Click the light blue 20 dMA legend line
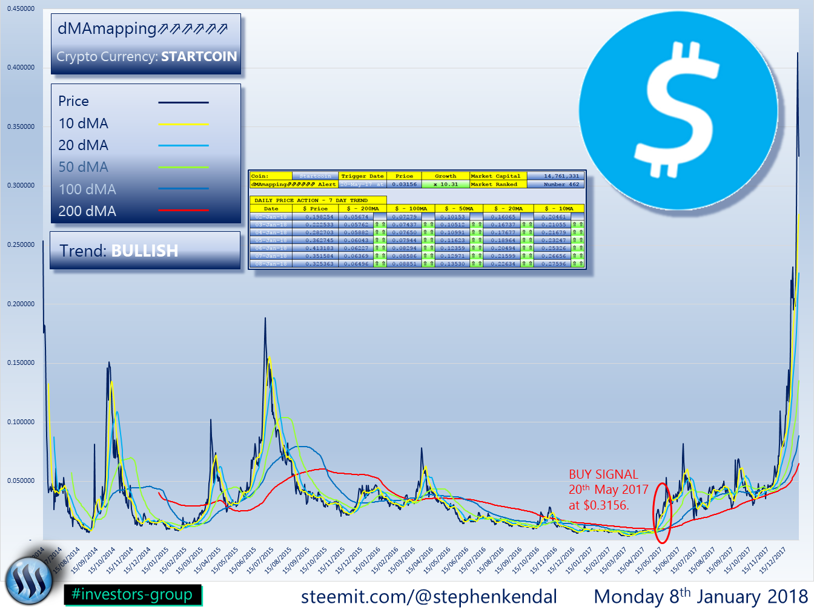The height and width of the screenshot is (610, 814). pos(184,146)
